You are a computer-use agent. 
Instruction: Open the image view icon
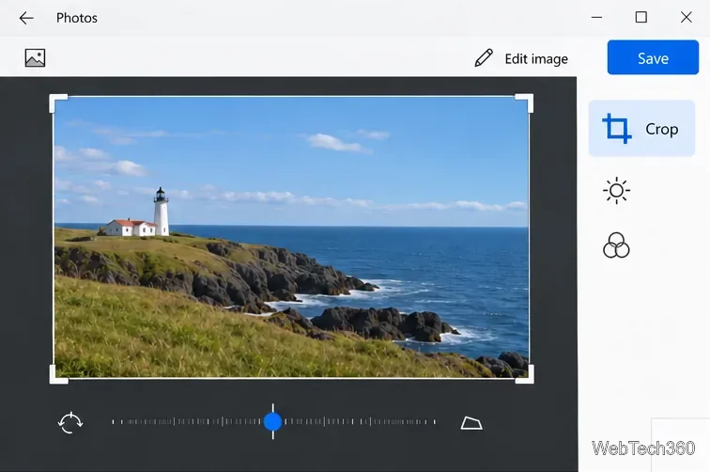point(35,58)
